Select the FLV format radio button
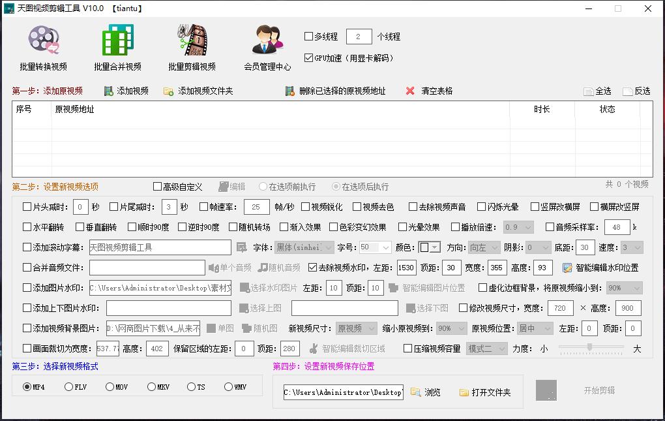Image resolution: width=665 pixels, height=421 pixels. pos(68,386)
